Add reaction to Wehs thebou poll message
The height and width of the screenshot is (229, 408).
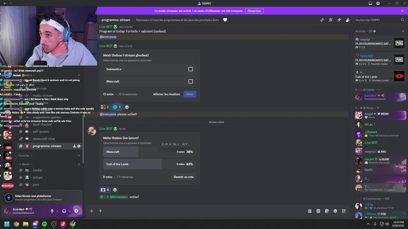[x=115, y=190]
